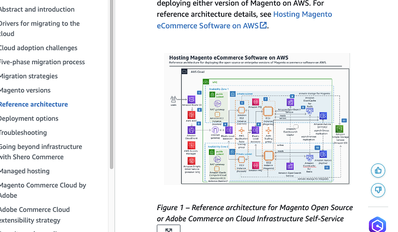The image size is (398, 232).
Task: Click AWS Secrets Manager icon in diagram
Action: (x=192, y=145)
